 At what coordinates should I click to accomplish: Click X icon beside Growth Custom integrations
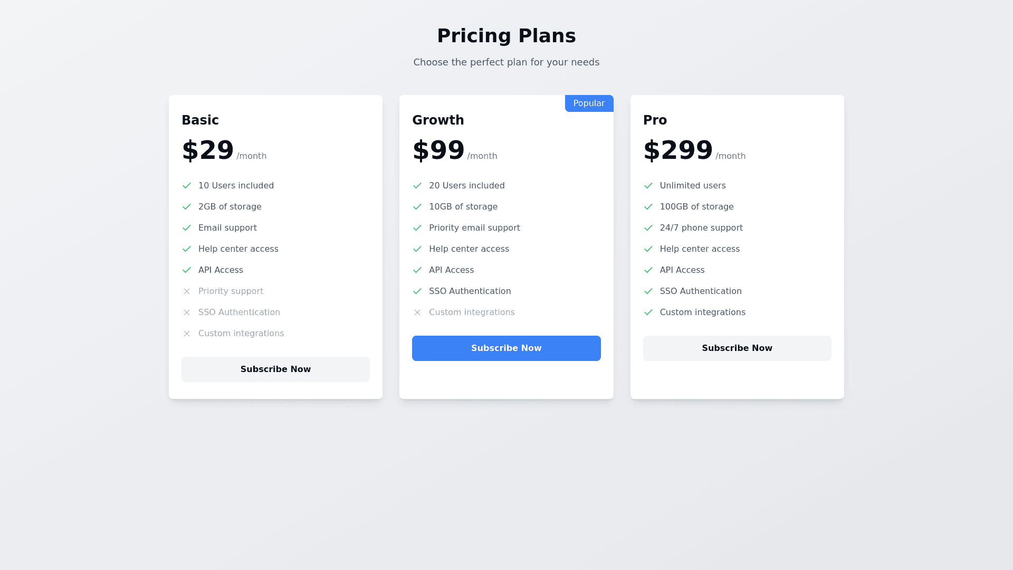[x=417, y=312]
